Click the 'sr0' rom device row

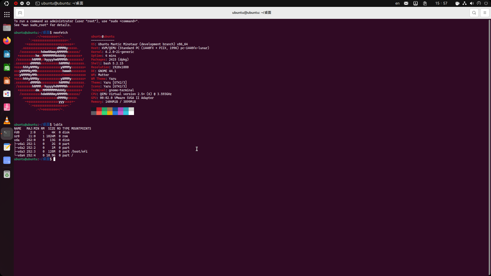(x=41, y=136)
